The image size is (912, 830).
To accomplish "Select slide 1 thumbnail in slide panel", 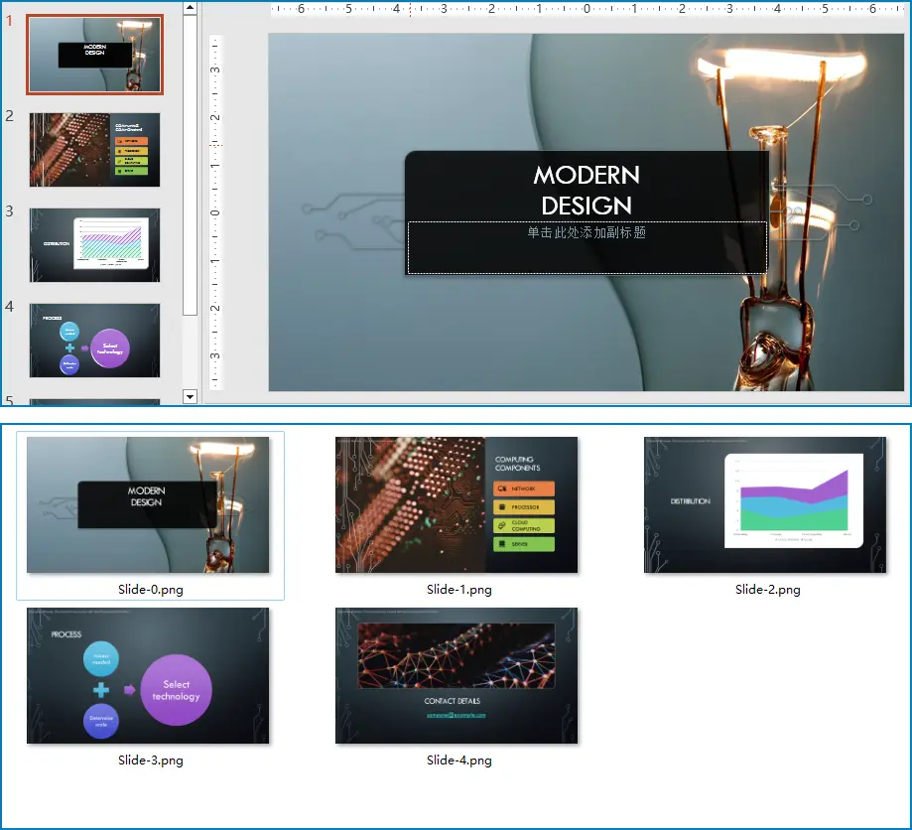I will tap(94, 55).
